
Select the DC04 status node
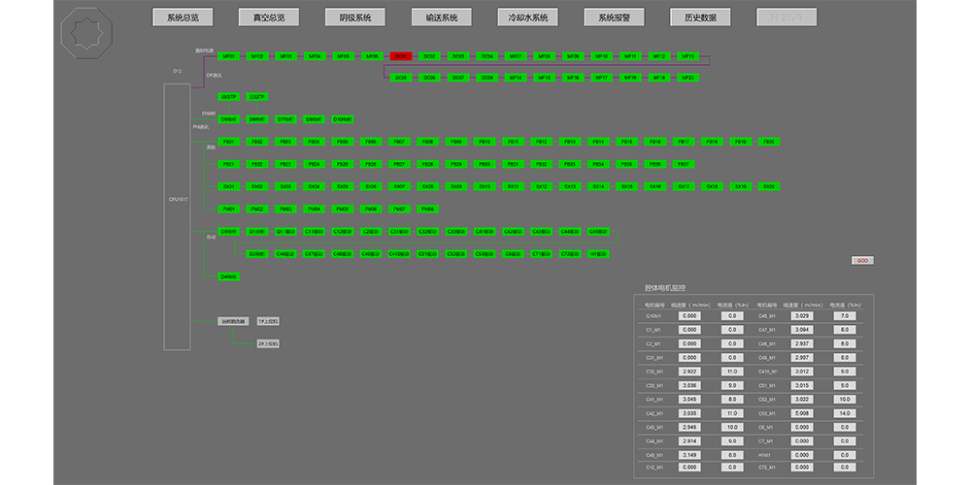point(487,56)
